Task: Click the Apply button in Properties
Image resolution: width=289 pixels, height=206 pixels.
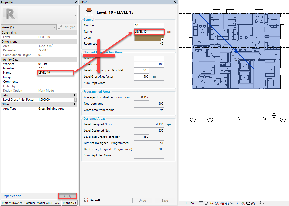Action: 67,196
